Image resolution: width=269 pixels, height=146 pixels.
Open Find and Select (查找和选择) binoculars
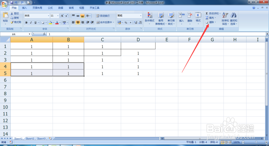(233, 19)
